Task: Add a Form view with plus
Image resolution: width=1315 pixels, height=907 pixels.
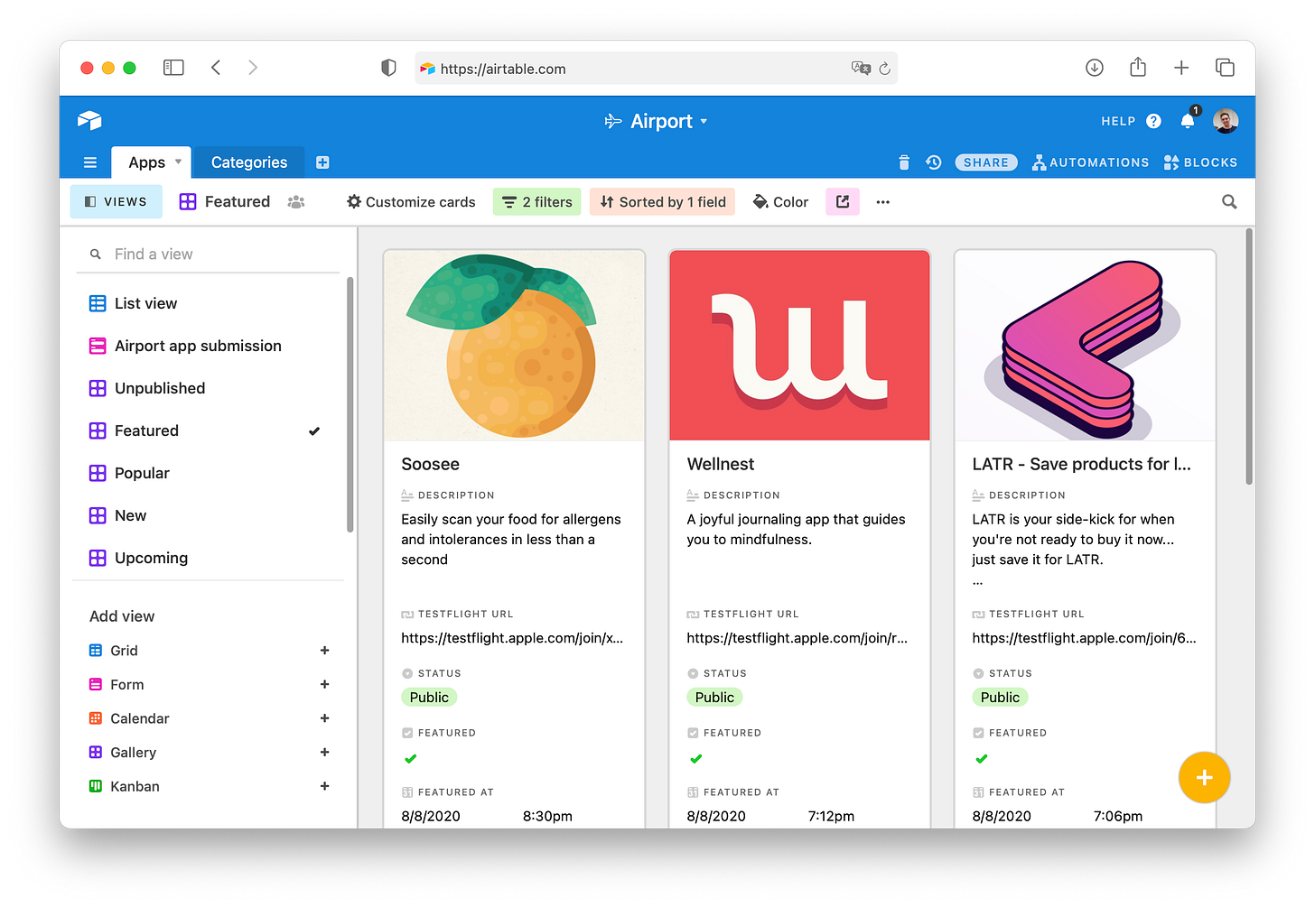Action: click(x=324, y=685)
